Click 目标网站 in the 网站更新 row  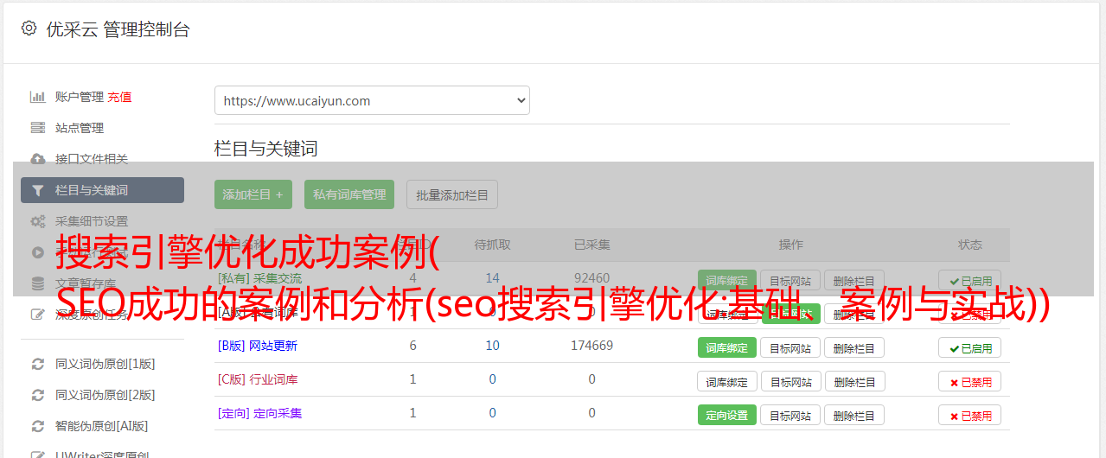pyautogui.click(x=790, y=347)
